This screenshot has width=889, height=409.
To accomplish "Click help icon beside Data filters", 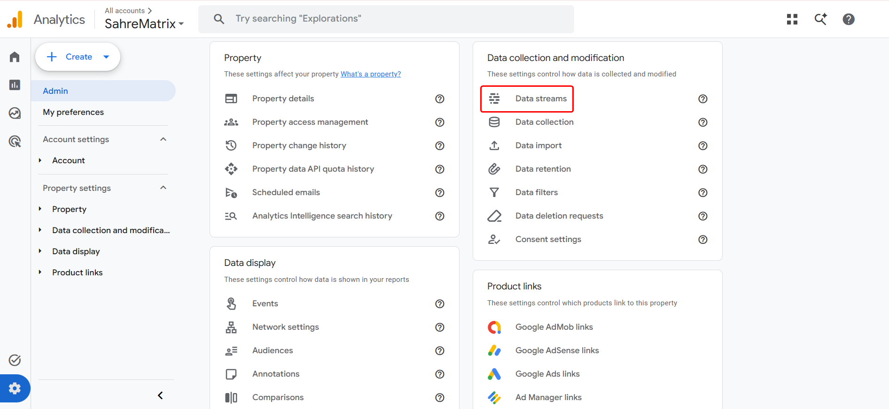I will [x=703, y=192].
